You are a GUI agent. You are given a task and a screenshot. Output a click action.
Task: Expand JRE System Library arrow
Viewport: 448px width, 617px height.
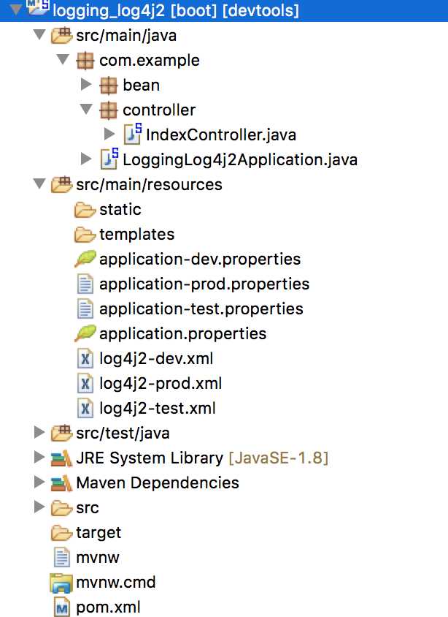[x=39, y=457]
